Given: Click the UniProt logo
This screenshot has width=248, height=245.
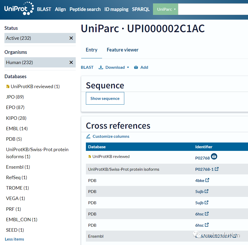Looking at the screenshot, I should (19, 9).
